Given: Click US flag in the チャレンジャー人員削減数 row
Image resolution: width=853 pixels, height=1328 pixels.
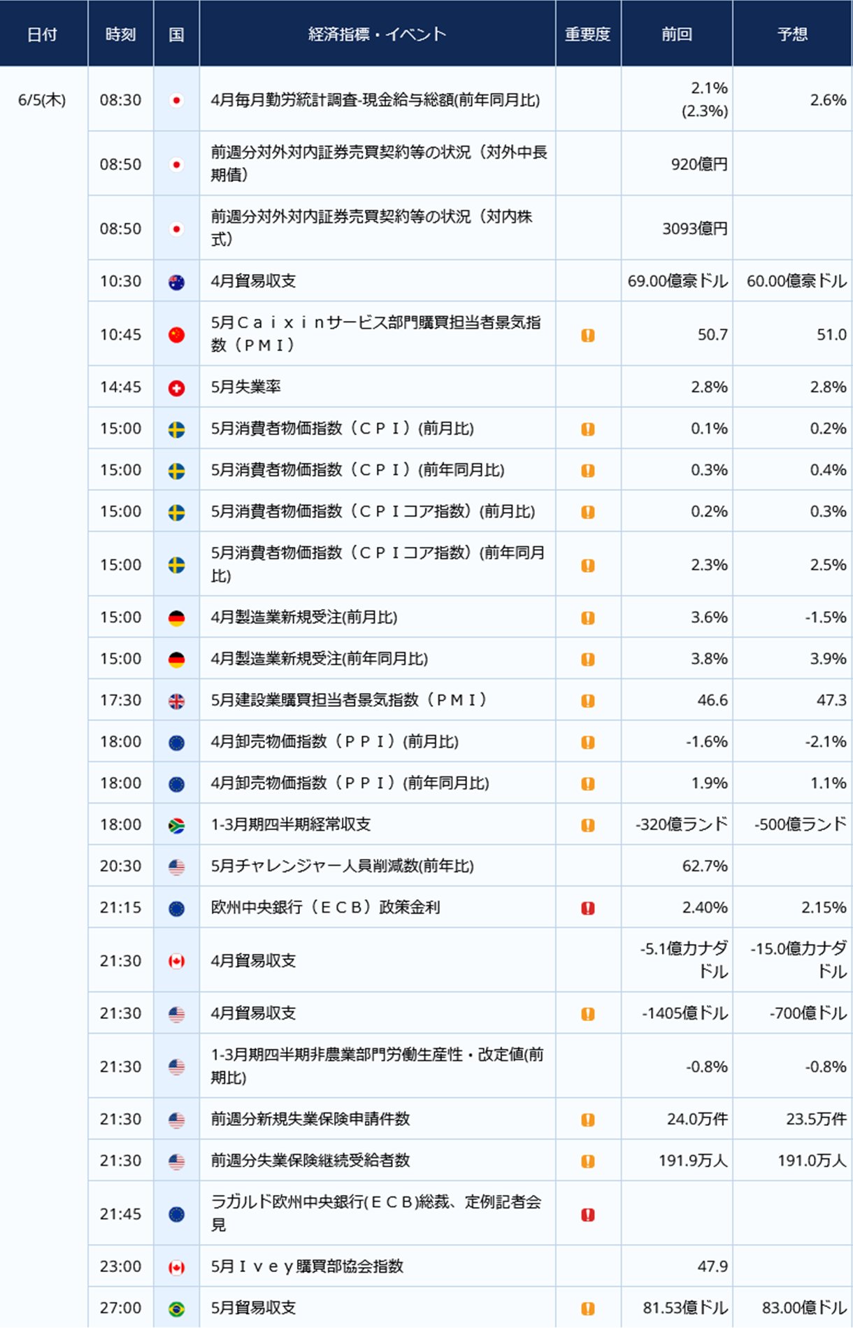Looking at the screenshot, I should [176, 867].
